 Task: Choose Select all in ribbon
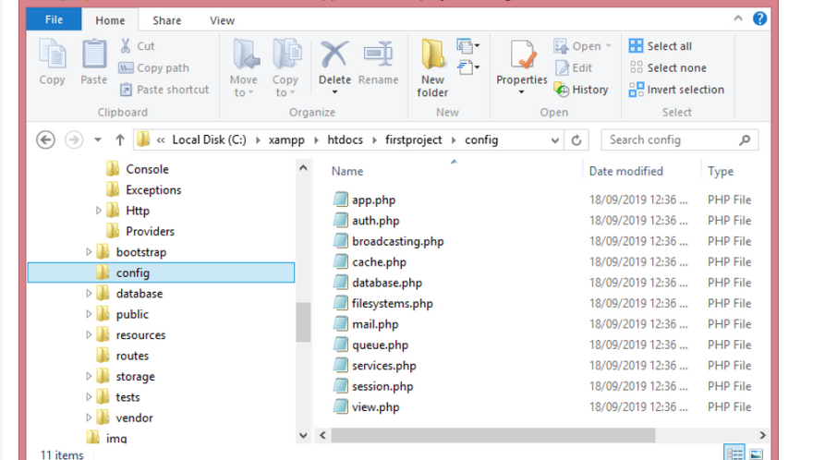pyautogui.click(x=660, y=46)
